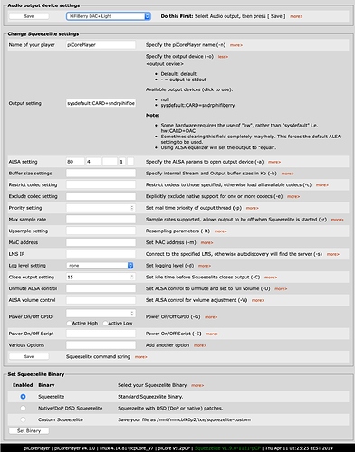Open 'more' help for logging level

tap(205, 266)
